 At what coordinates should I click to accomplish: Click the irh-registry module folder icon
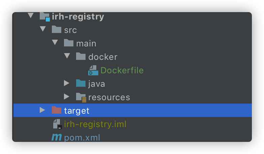[44, 16]
